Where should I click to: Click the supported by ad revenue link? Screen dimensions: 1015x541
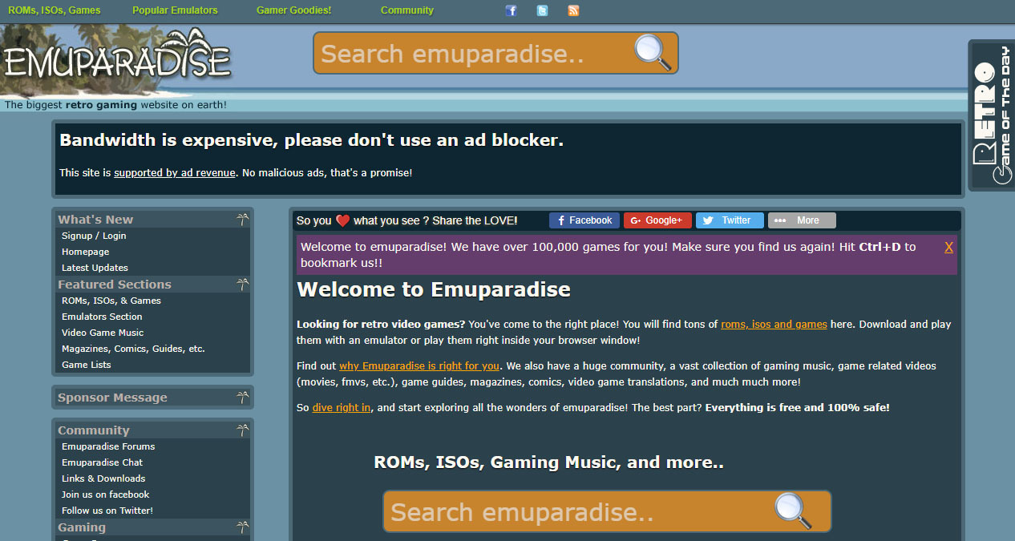174,172
